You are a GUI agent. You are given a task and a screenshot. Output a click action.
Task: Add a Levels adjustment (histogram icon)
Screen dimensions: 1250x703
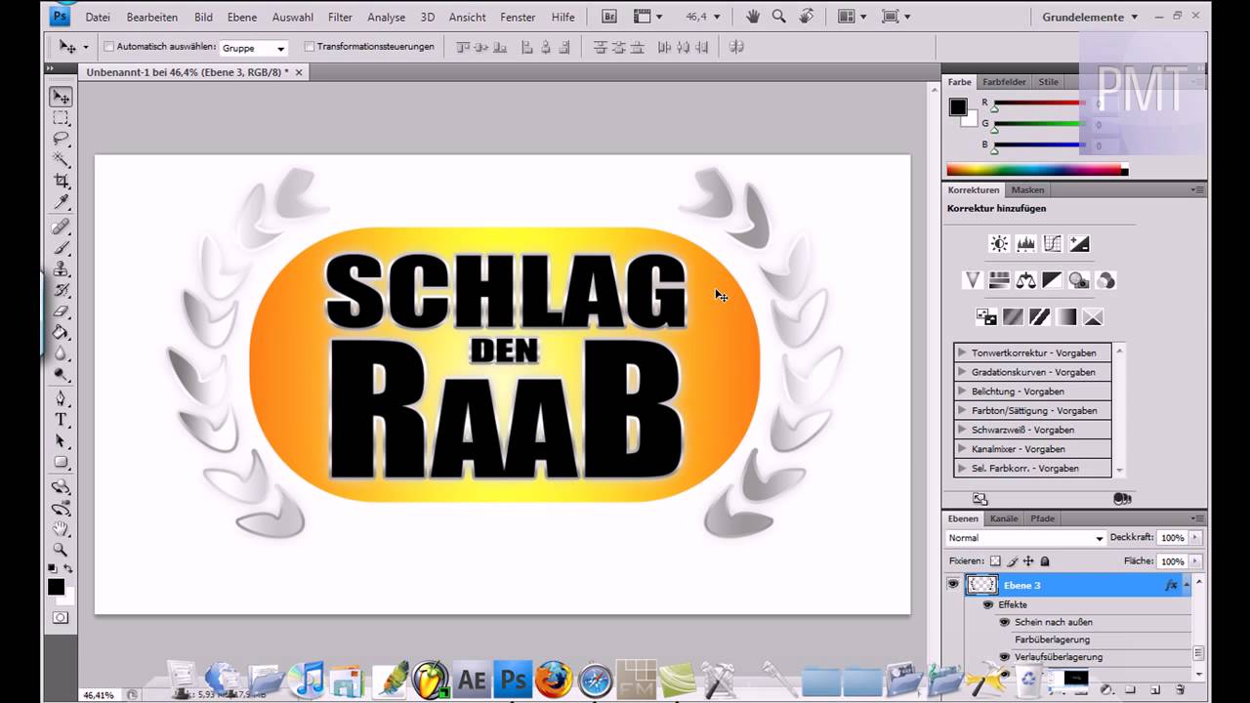point(1025,244)
